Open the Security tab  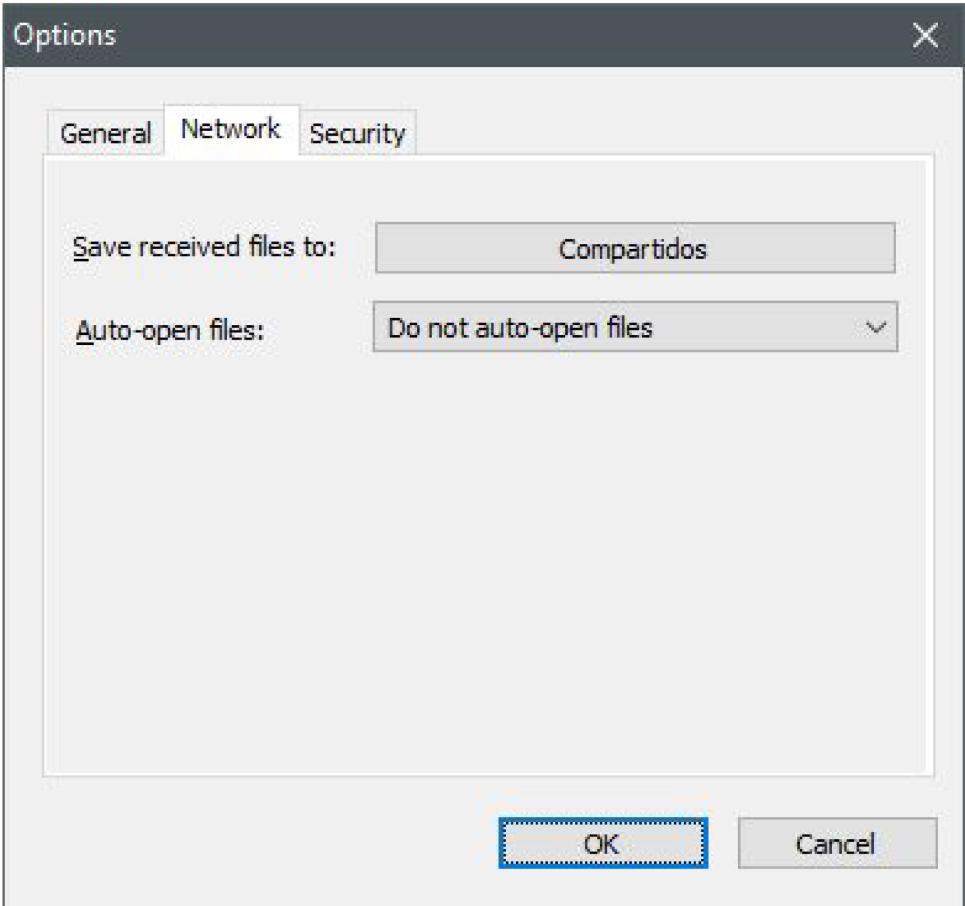pos(357,134)
